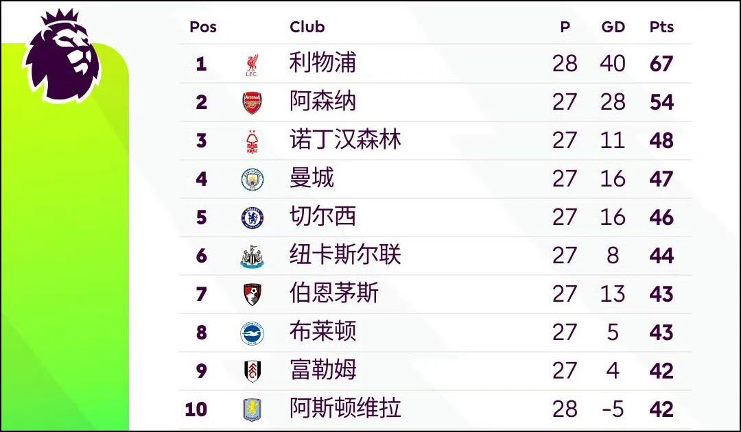Open the 诺丁汉森林 team name
Image resolution: width=741 pixels, height=432 pixels.
(x=345, y=140)
